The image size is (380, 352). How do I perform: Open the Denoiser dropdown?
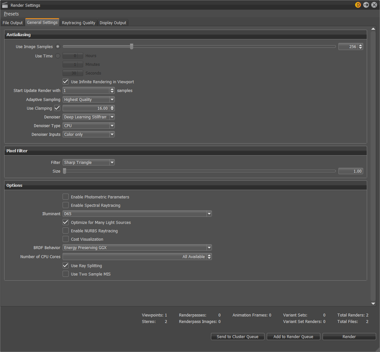click(x=112, y=117)
